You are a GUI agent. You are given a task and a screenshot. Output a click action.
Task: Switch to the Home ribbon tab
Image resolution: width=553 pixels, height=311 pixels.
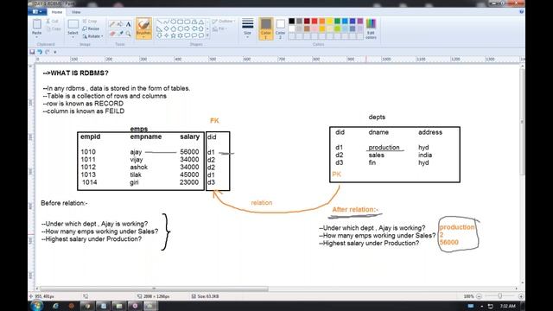(57, 12)
